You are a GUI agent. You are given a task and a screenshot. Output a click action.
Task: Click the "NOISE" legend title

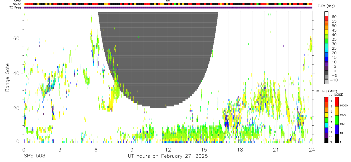(338, 95)
